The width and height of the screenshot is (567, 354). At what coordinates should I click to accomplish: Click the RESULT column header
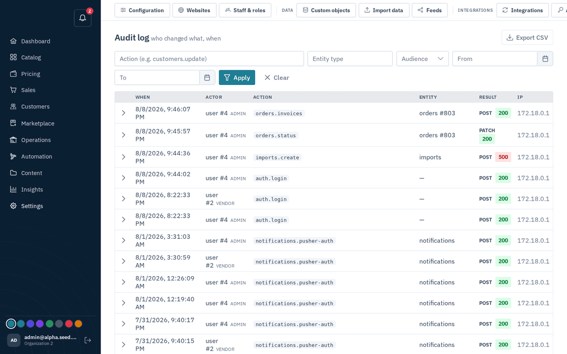[x=488, y=97]
